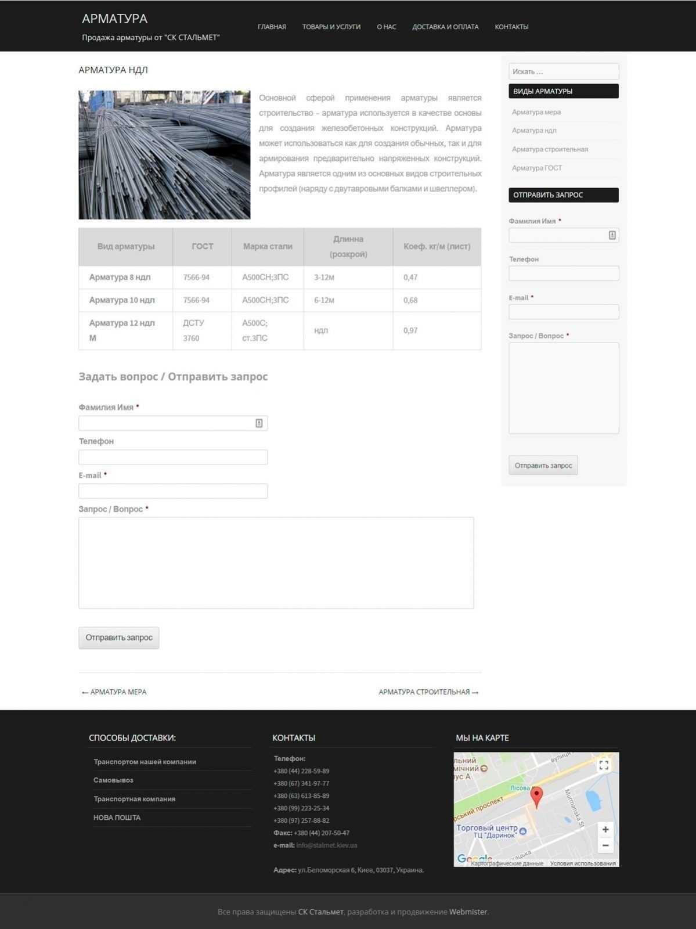Viewport: 696px width, 929px height.
Task: Go to Доставка и оплата page
Action: (445, 27)
